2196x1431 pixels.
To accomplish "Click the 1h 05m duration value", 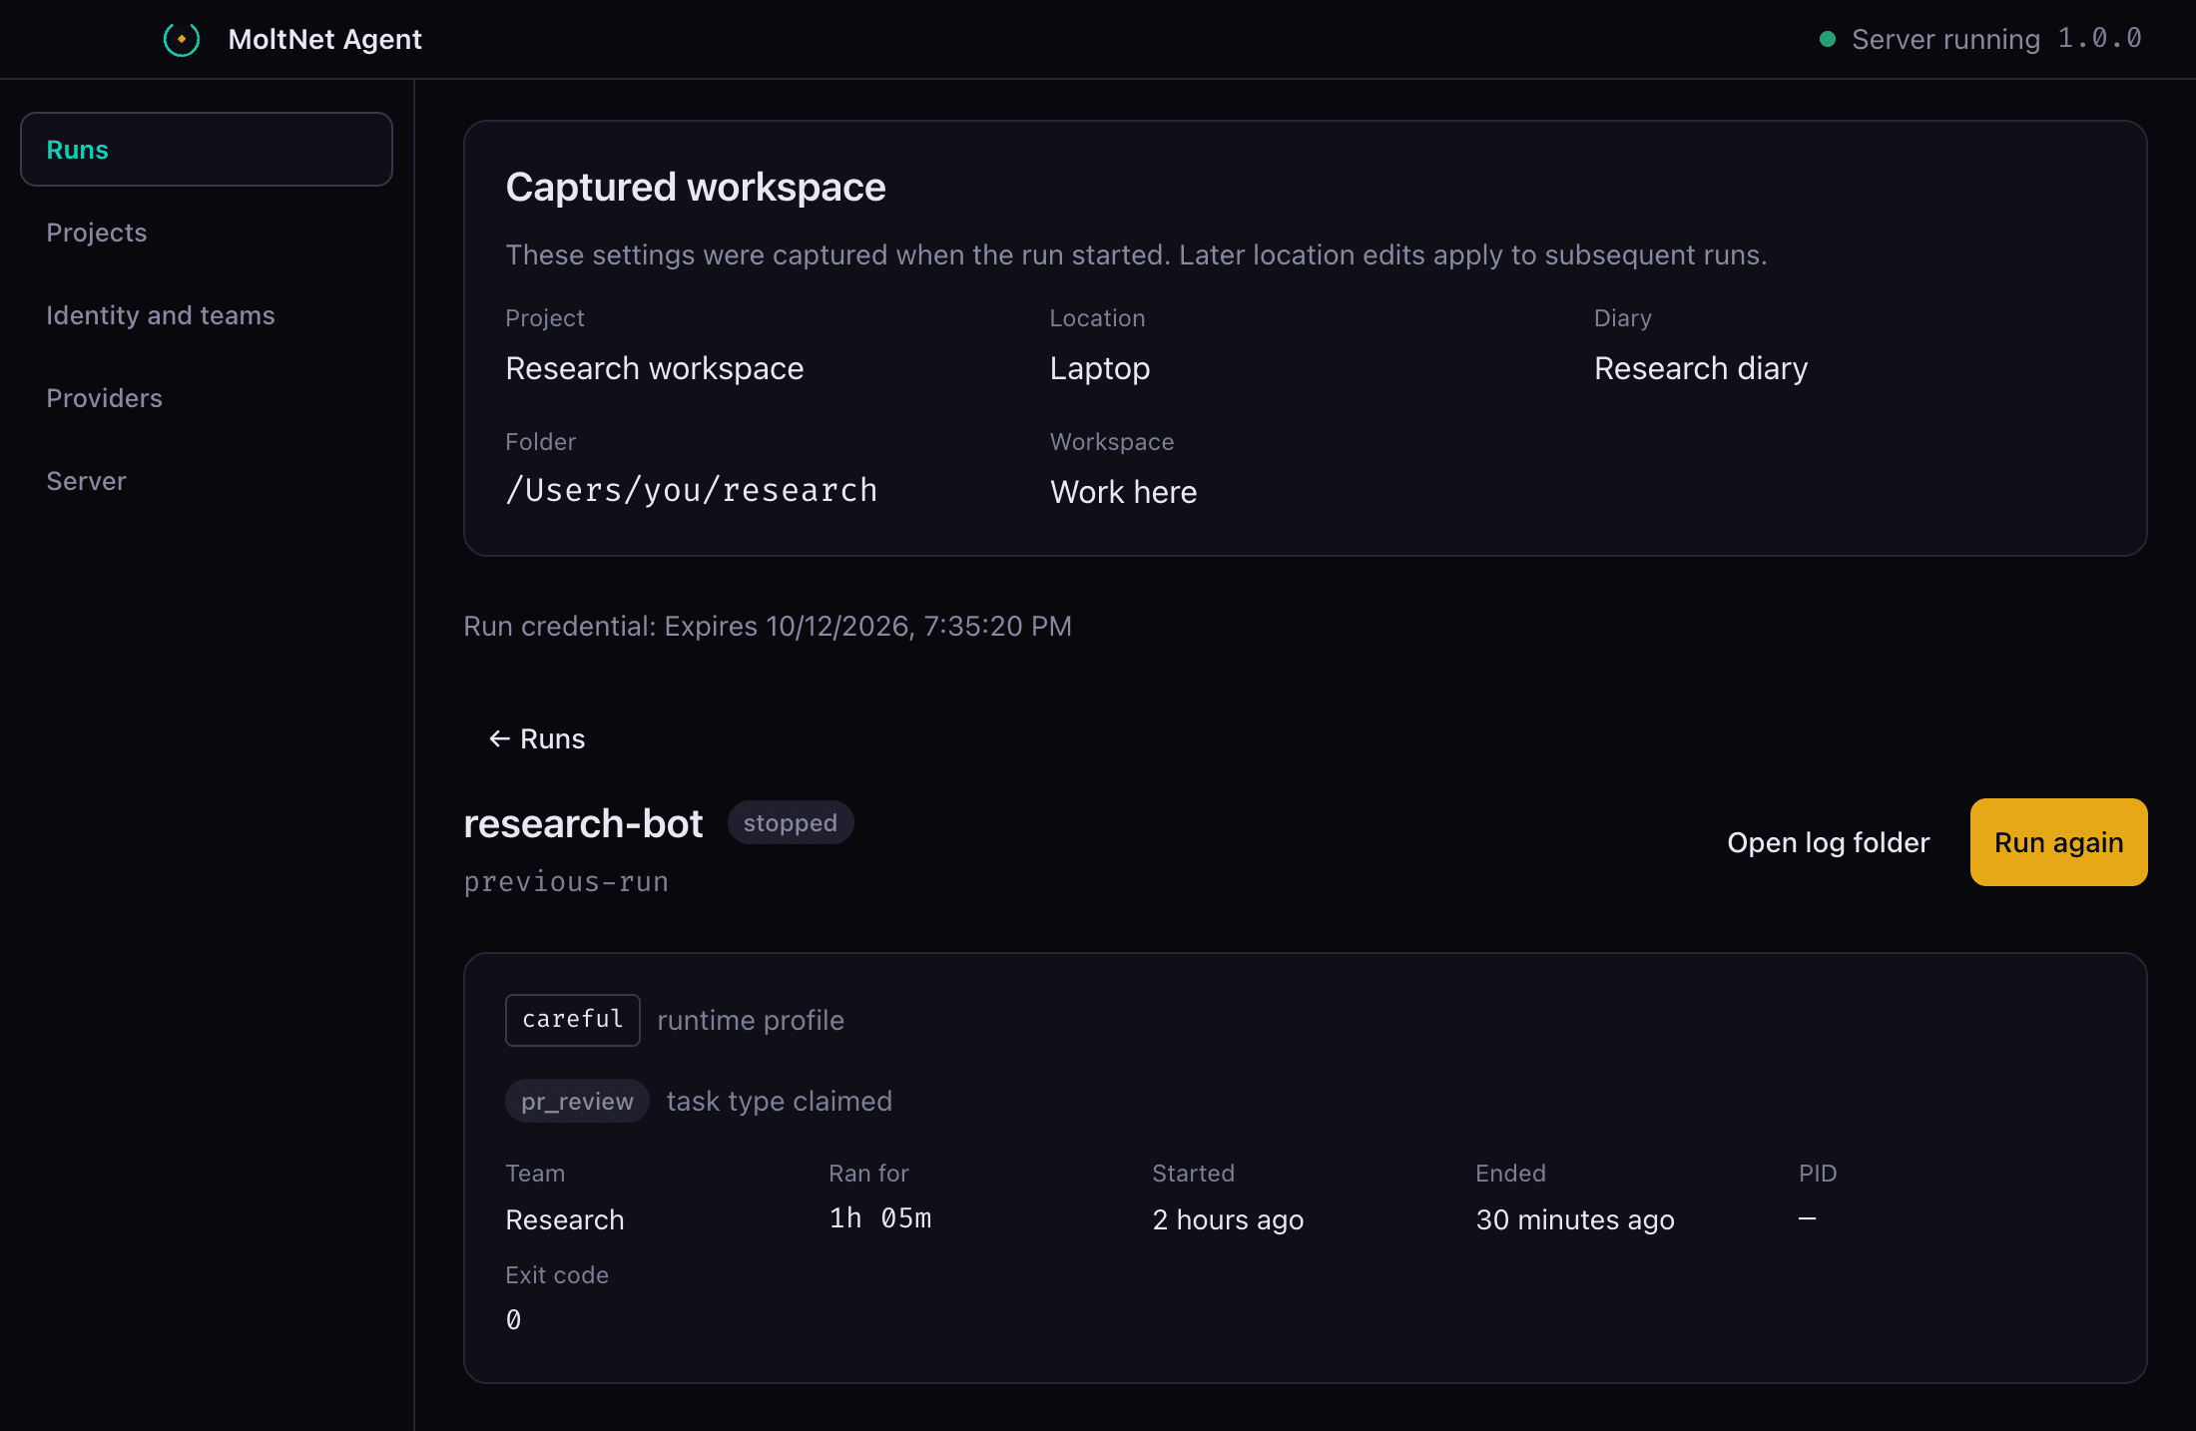I will 879,1218.
